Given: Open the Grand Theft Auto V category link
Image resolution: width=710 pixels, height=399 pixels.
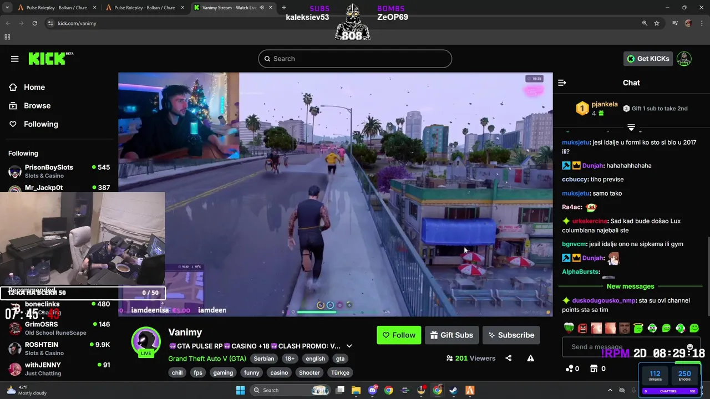Looking at the screenshot, I should tap(207, 359).
